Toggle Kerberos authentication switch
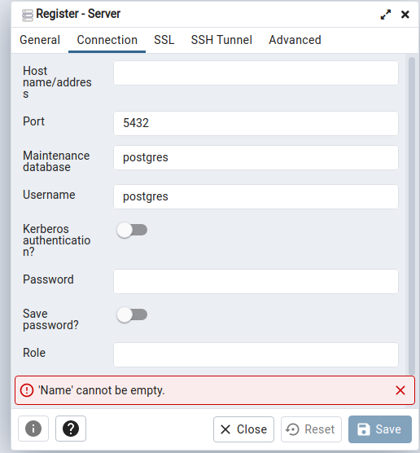This screenshot has height=453, width=420. click(x=132, y=230)
